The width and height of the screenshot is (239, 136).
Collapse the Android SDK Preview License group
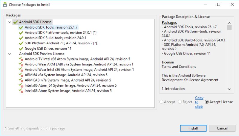point(10,54)
